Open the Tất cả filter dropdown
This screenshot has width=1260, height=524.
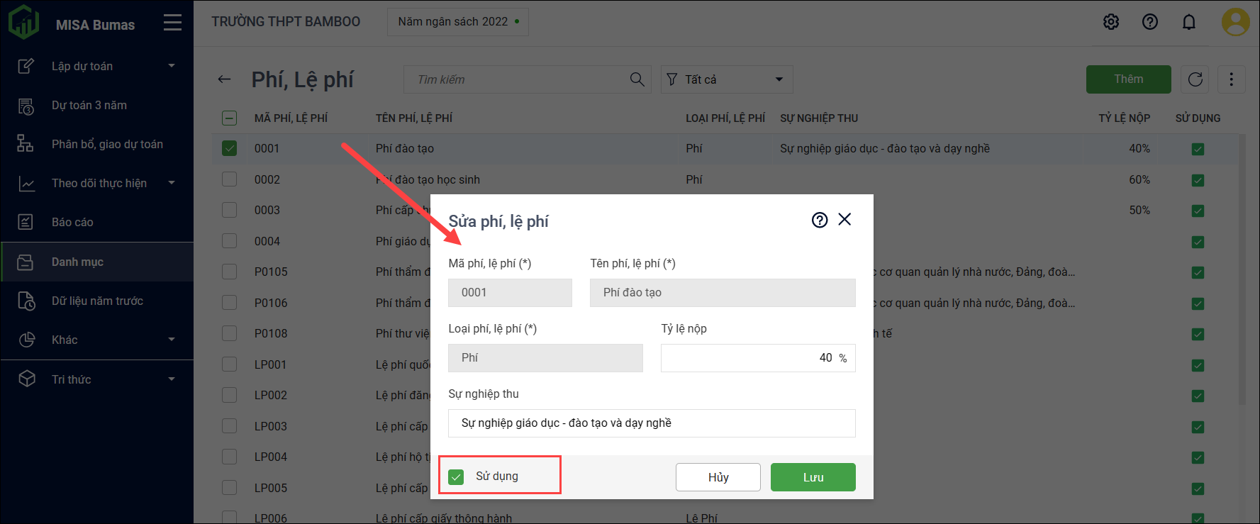point(727,79)
